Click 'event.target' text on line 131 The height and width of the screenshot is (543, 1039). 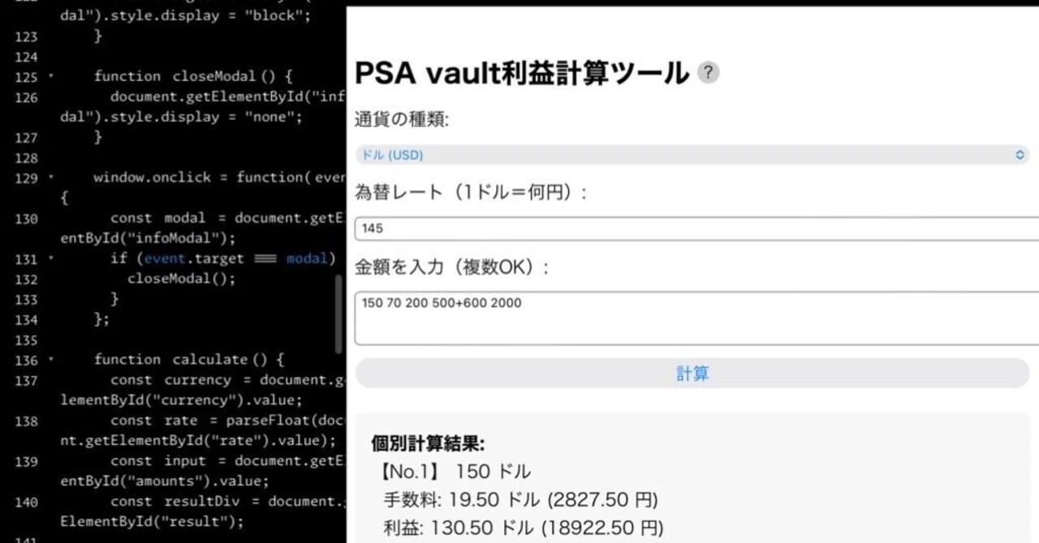[x=194, y=259]
